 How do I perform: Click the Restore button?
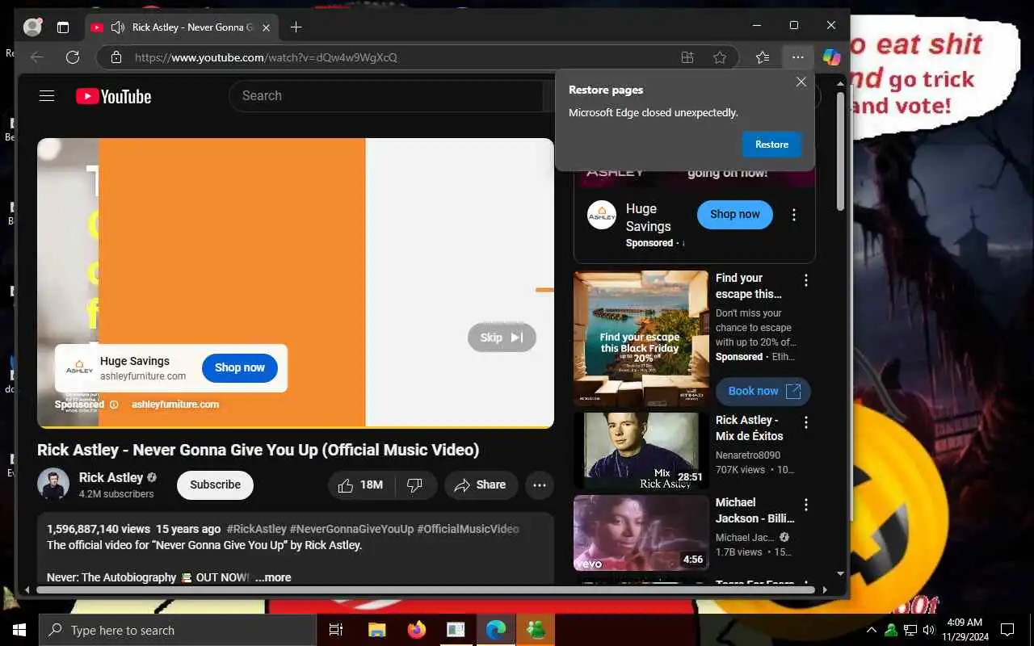pyautogui.click(x=771, y=145)
